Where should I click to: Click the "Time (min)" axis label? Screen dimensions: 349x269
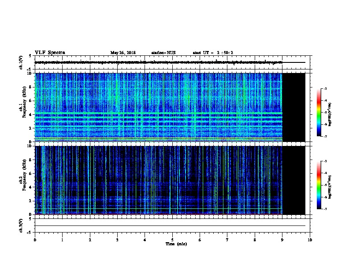[x=176, y=244]
